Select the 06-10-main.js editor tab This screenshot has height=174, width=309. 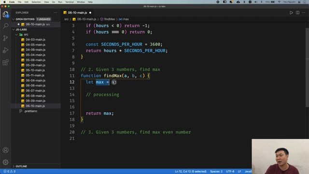(x=77, y=13)
